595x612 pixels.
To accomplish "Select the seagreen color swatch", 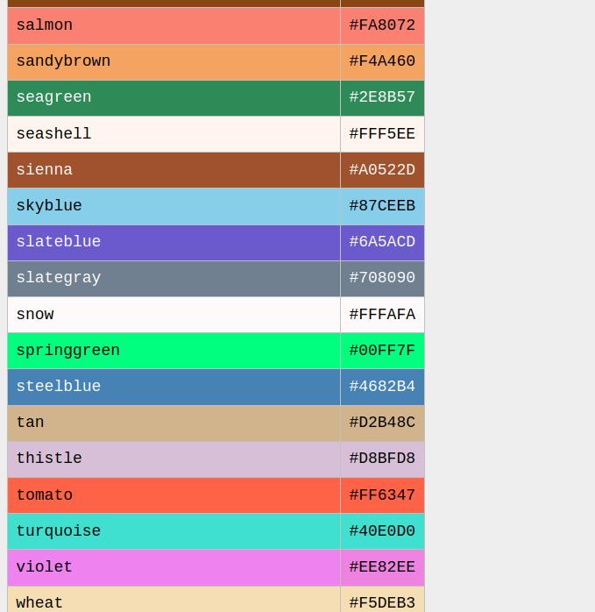I will click(x=174, y=97).
